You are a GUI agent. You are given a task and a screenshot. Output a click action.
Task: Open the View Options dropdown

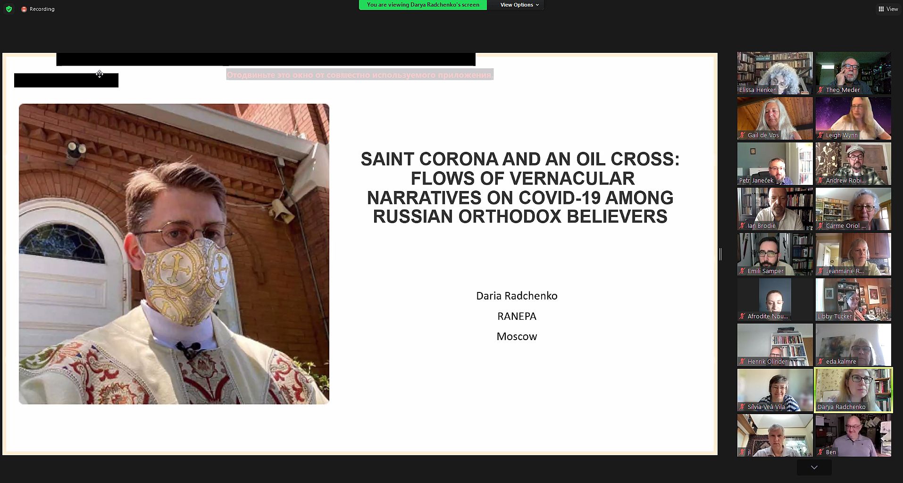[x=519, y=5]
